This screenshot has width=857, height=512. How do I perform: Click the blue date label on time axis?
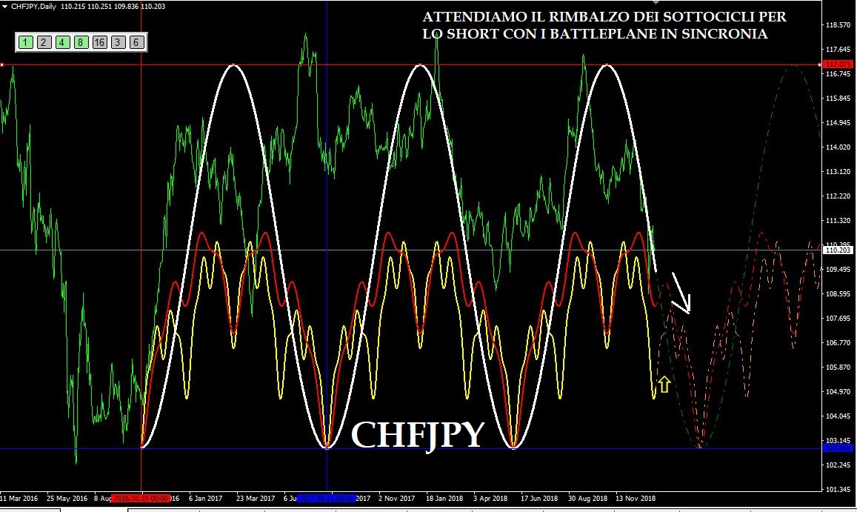(x=327, y=498)
